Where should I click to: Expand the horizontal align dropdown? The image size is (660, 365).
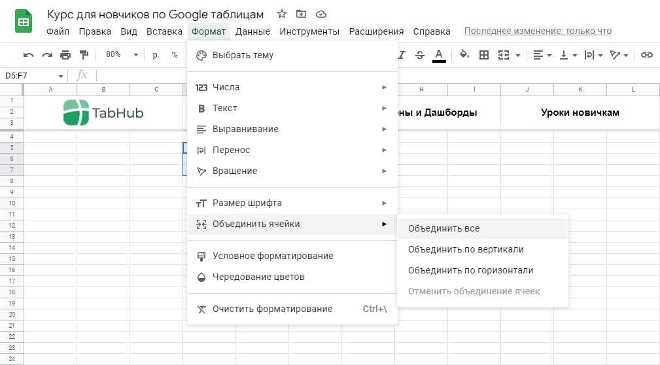click(x=542, y=55)
